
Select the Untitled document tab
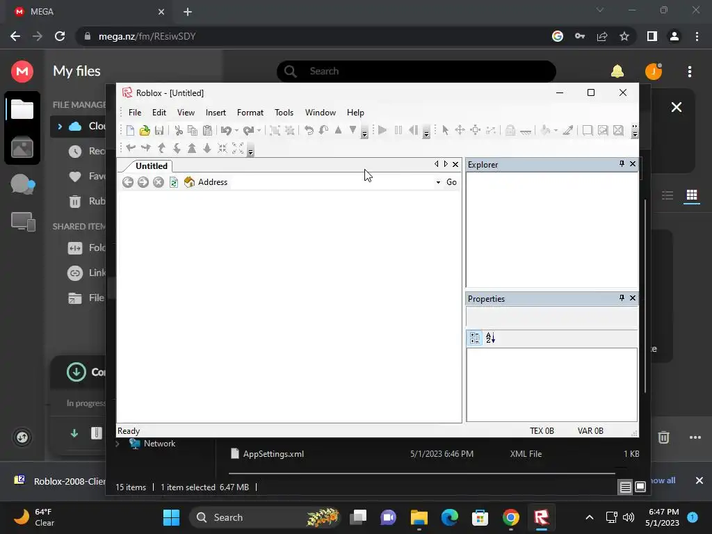pos(151,165)
